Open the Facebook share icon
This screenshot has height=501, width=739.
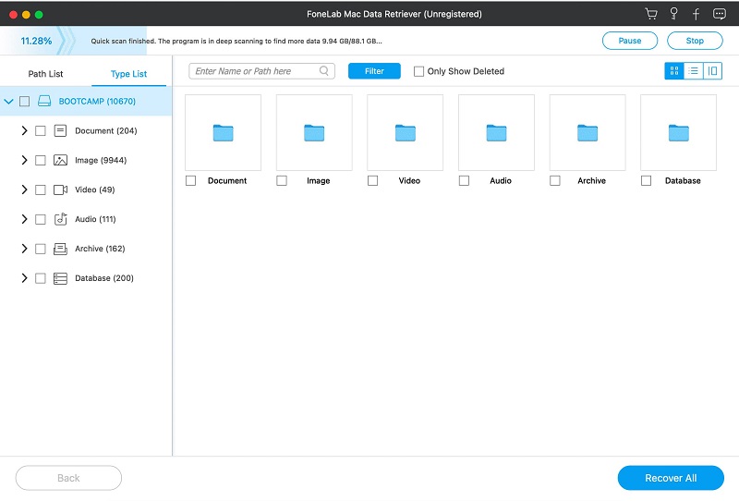[x=696, y=14]
